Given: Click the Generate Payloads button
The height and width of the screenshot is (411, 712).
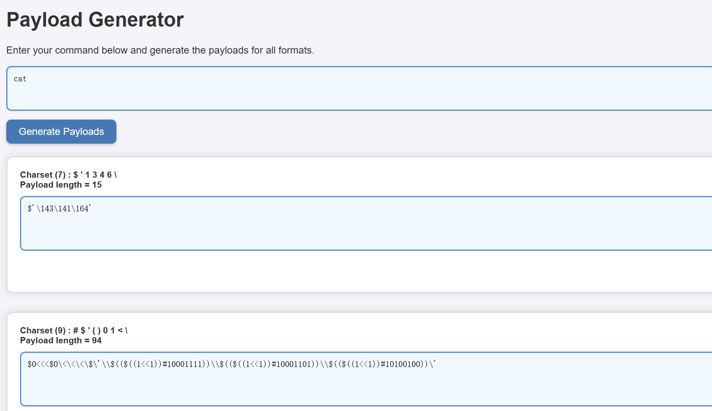Looking at the screenshot, I should pyautogui.click(x=61, y=132).
